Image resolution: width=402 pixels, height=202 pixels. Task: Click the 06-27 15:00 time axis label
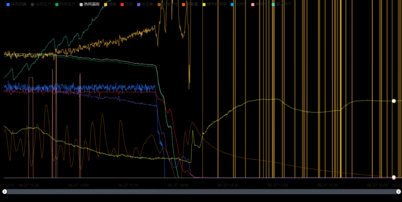click(x=278, y=185)
